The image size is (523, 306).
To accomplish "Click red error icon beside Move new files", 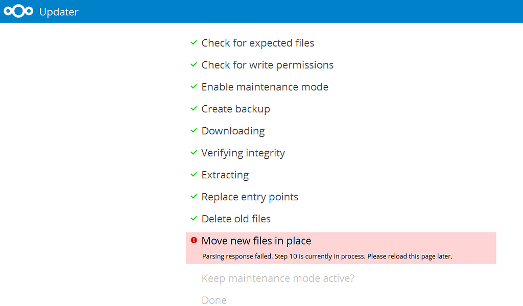I will pos(194,240).
